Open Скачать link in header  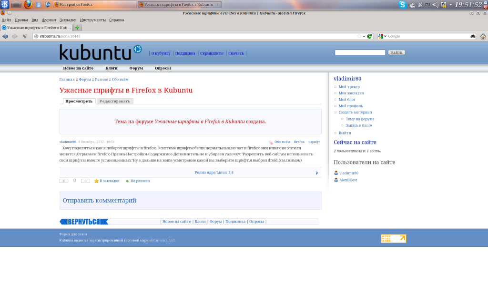236,53
